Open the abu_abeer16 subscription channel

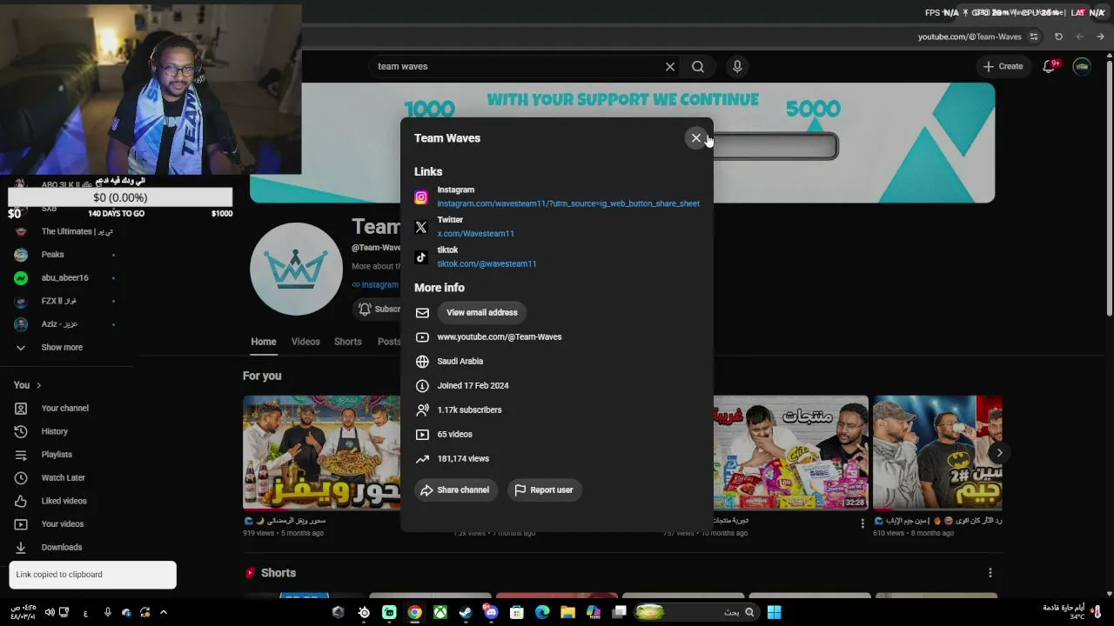click(65, 277)
